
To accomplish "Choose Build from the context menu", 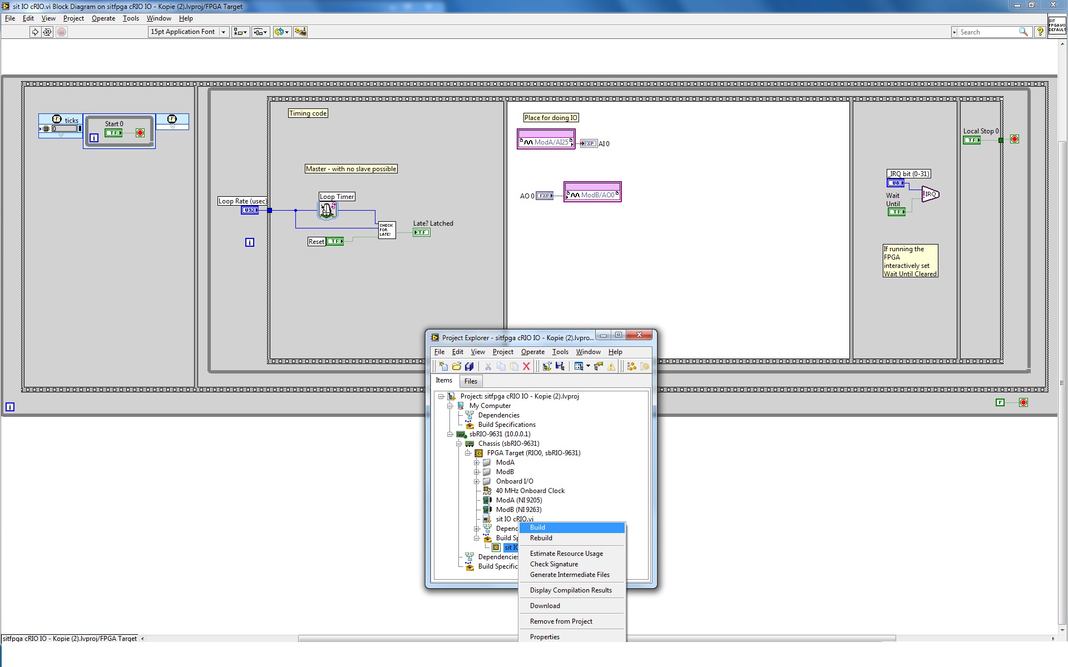I will (x=572, y=527).
